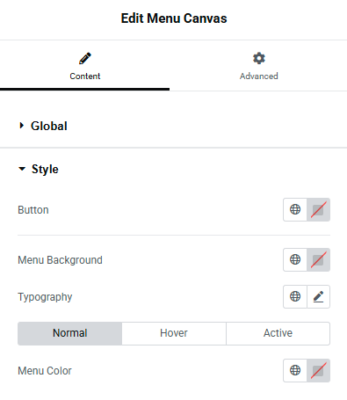Open the Menu Background color swatch
This screenshot has height=400, width=347.
point(319,259)
